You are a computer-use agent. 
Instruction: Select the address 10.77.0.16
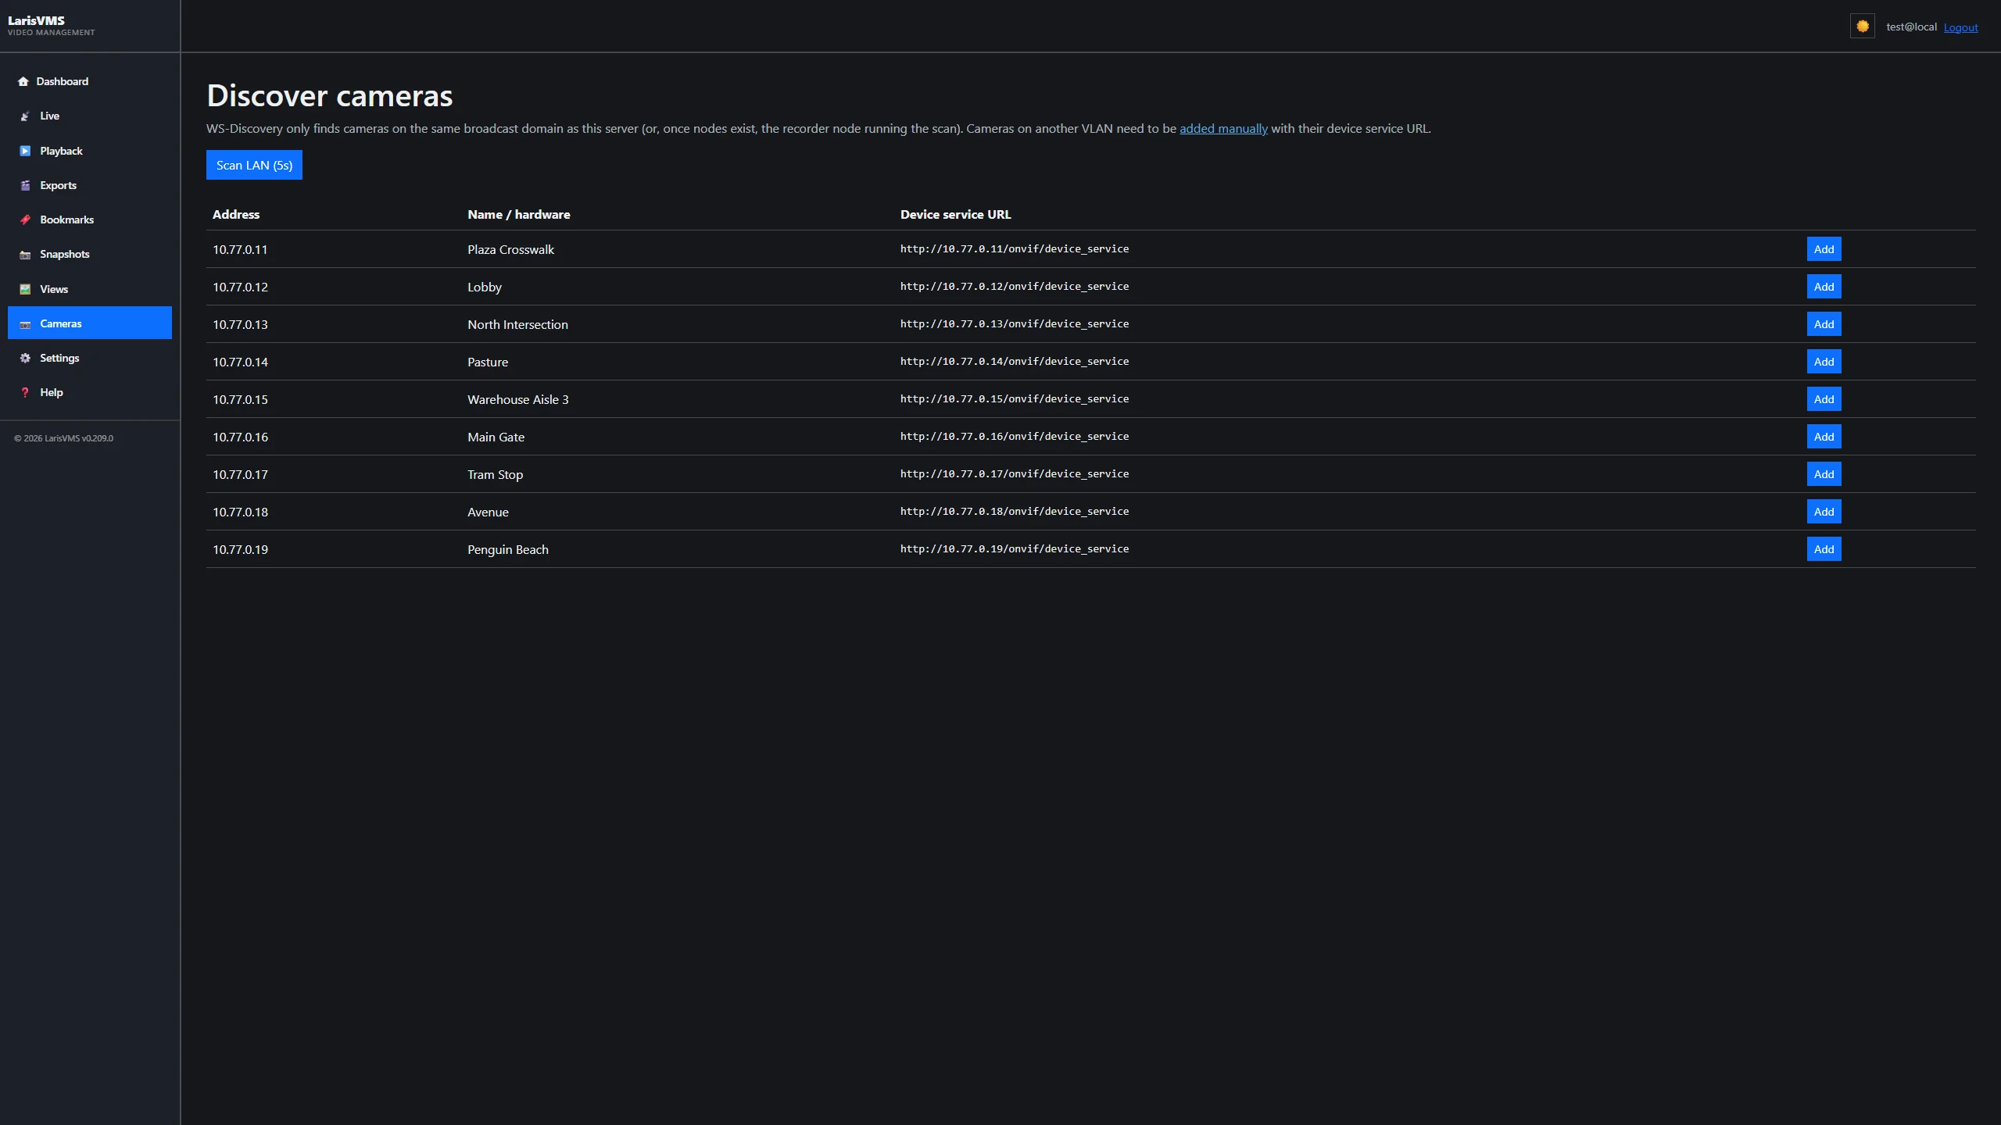point(240,437)
